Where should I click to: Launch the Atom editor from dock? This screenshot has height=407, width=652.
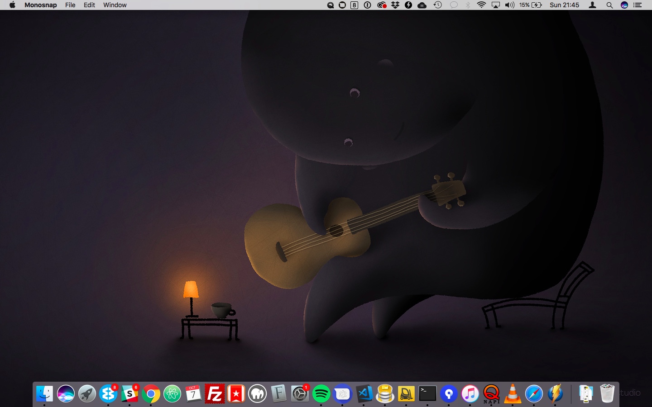coord(172,394)
